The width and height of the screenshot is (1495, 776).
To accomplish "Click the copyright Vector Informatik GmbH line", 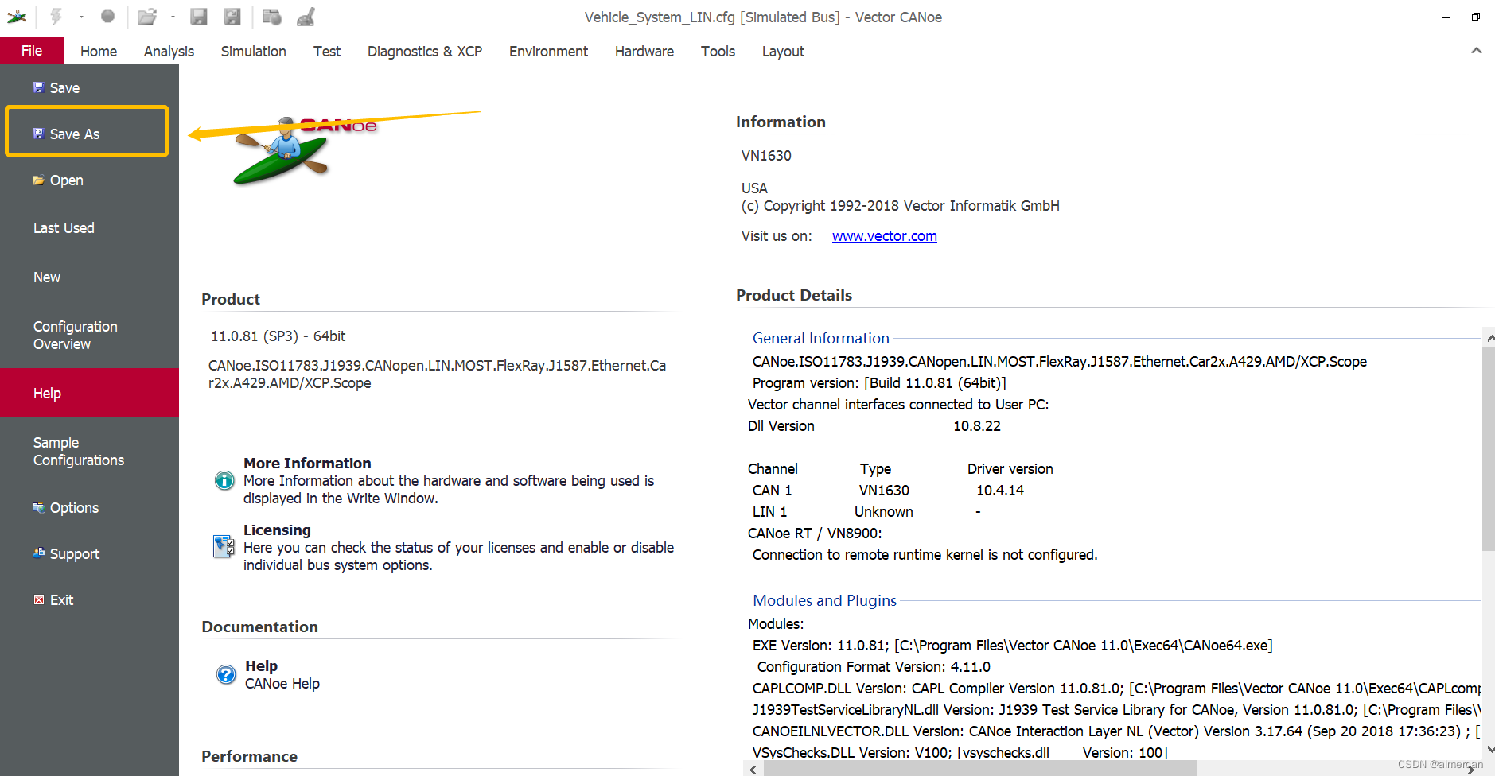I will point(901,206).
